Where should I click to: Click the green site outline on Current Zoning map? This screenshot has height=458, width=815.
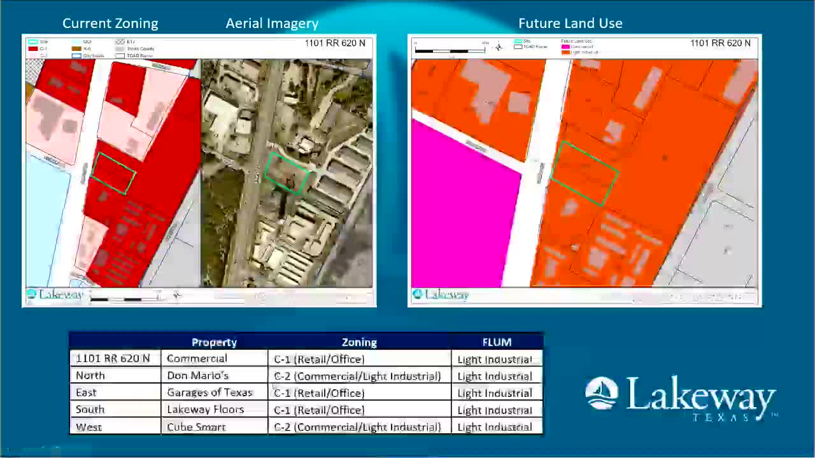coord(113,173)
